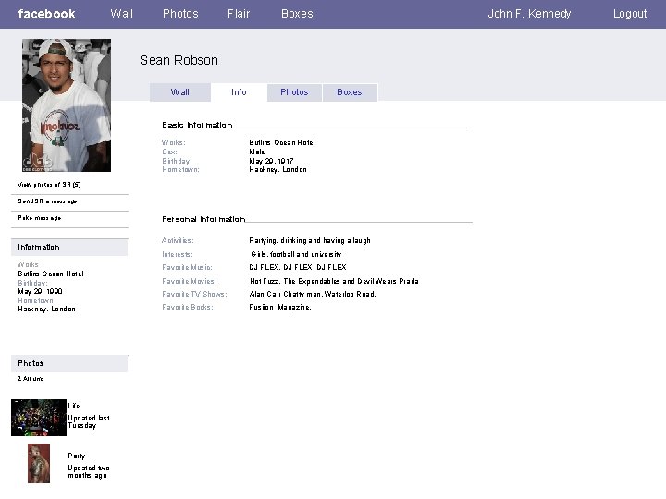666x499 pixels.
Task: Click the Sex value Male
Action: click(x=257, y=152)
